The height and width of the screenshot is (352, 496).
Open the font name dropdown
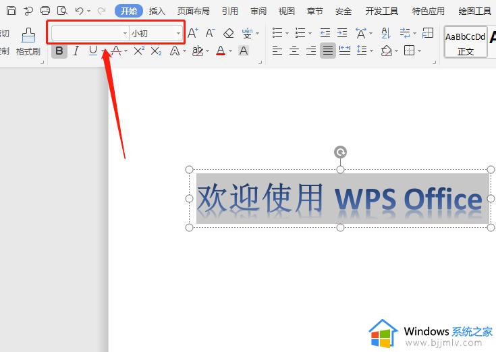click(x=126, y=33)
